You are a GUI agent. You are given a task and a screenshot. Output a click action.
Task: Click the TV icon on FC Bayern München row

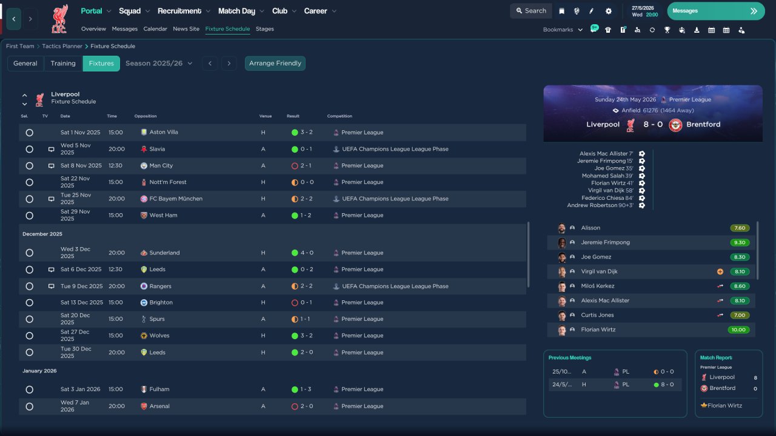click(x=52, y=199)
